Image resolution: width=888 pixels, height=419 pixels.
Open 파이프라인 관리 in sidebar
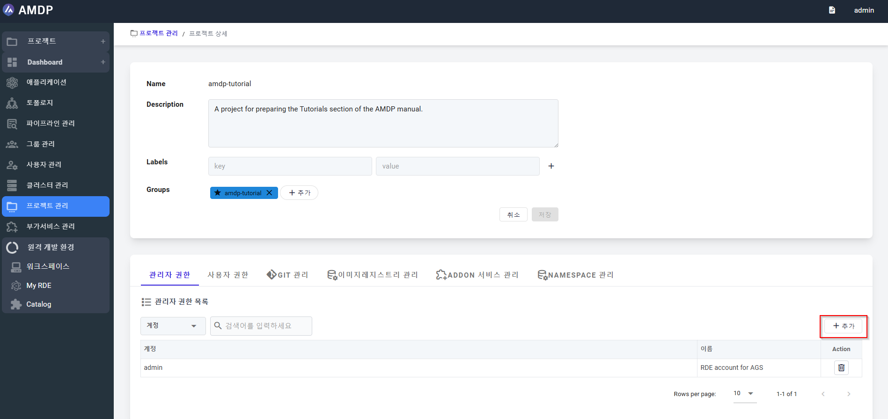(x=56, y=124)
